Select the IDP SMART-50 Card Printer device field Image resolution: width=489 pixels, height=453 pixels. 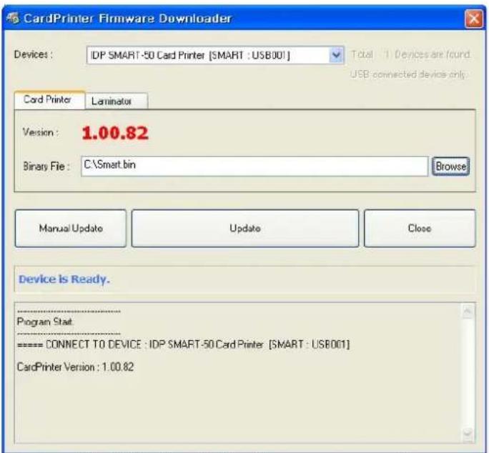click(215, 55)
